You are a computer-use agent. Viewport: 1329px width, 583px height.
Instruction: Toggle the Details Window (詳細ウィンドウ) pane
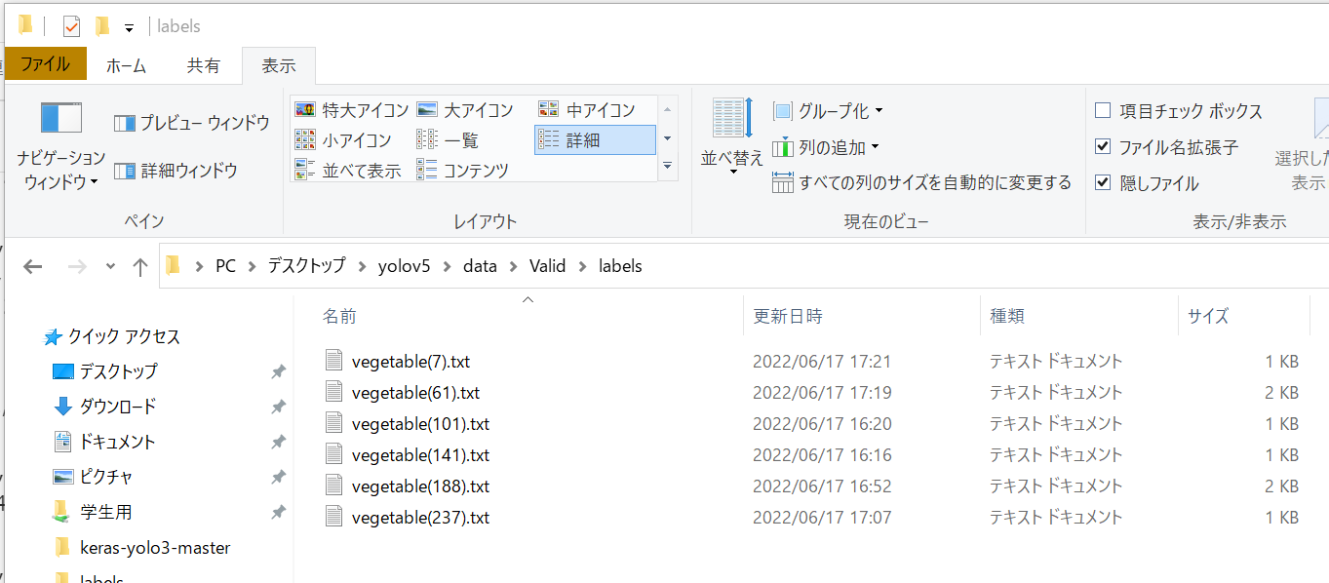pos(176,171)
